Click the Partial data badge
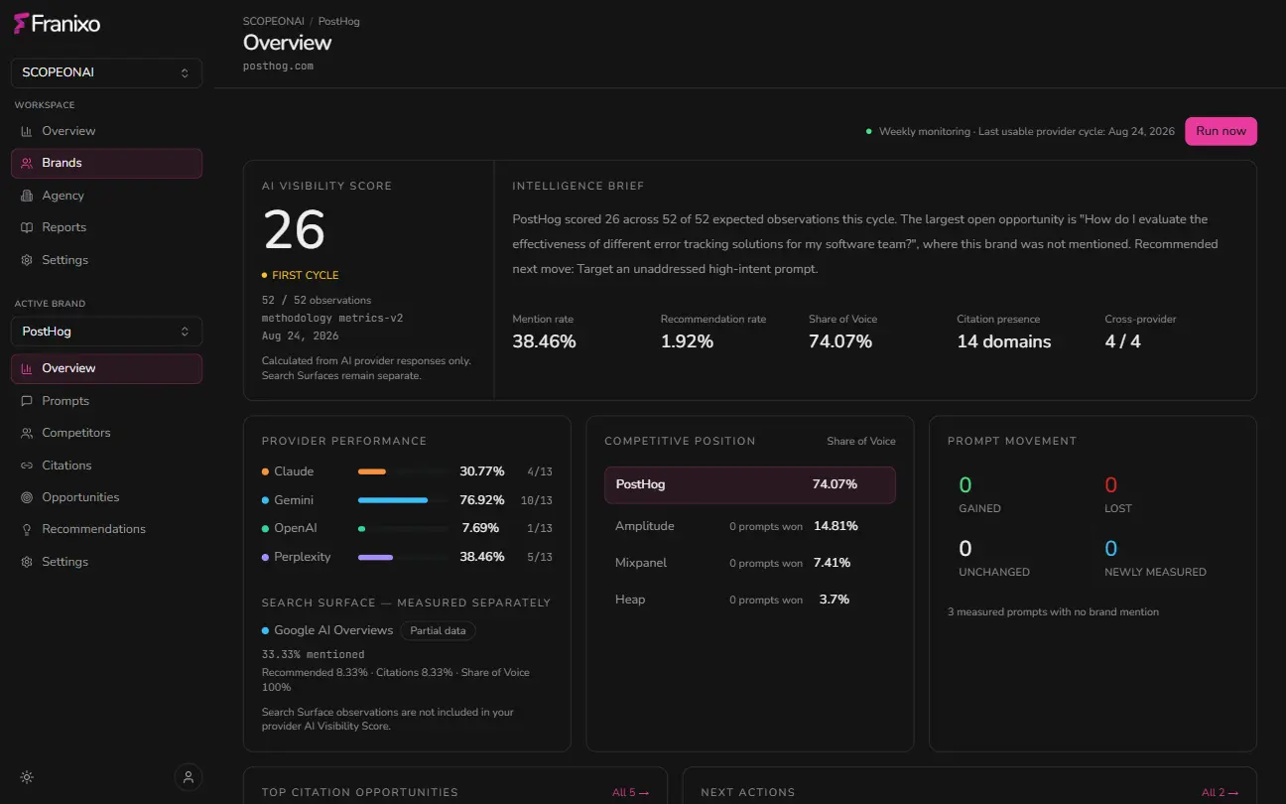Image resolution: width=1286 pixels, height=804 pixels. pyautogui.click(x=438, y=630)
